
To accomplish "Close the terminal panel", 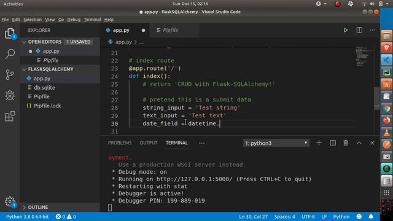I will pyautogui.click(x=373, y=143).
